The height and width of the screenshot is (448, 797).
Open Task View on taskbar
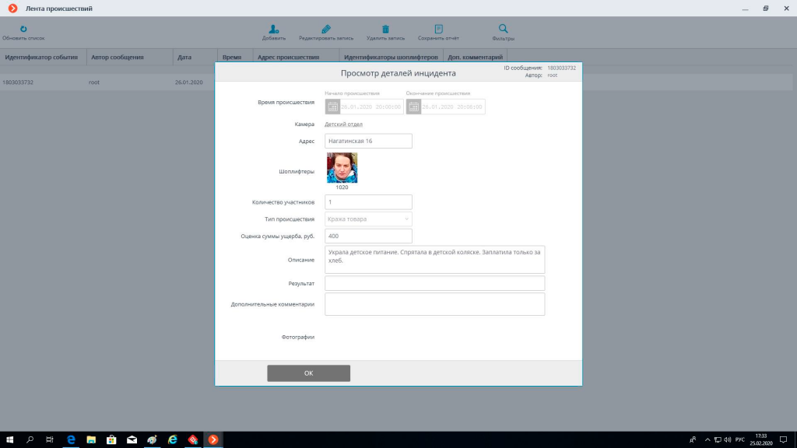pyautogui.click(x=50, y=440)
